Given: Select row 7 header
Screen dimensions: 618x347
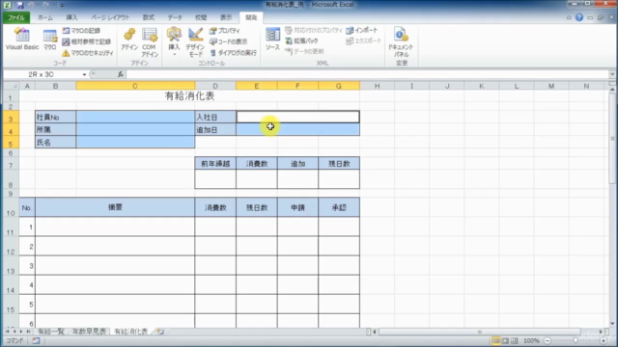Looking at the screenshot, I should [x=11, y=164].
